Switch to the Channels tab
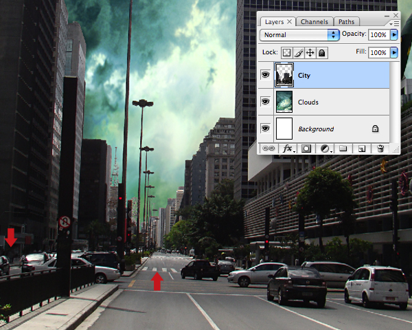Image resolution: width=412 pixels, height=330 pixels. pos(314,21)
